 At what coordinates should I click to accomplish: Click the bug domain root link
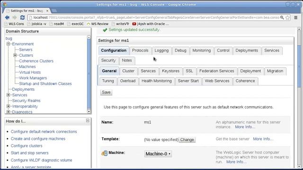pos(9,38)
